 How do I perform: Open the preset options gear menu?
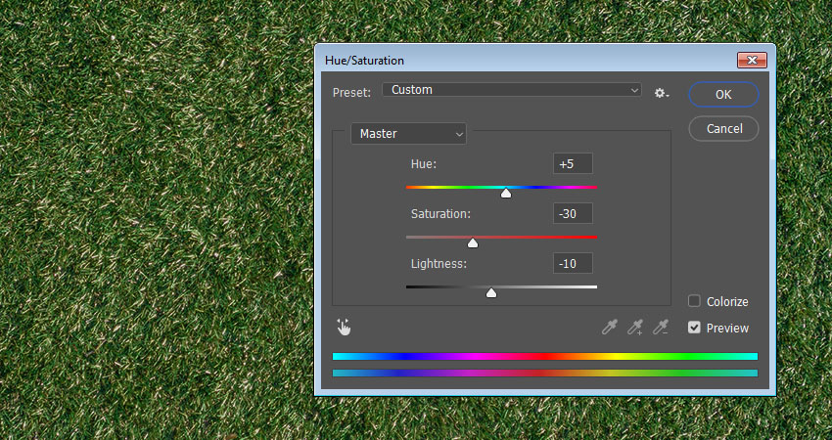[662, 93]
